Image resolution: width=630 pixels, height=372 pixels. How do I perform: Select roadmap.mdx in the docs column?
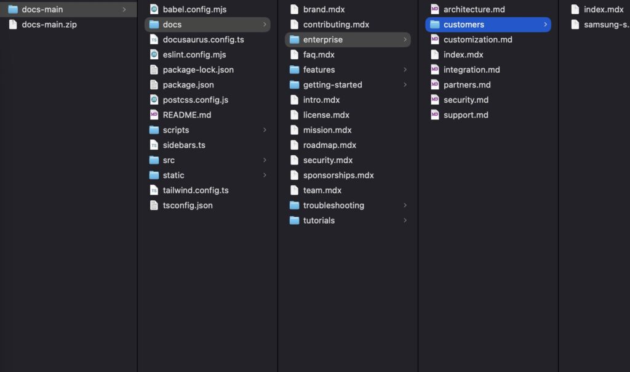(329, 145)
